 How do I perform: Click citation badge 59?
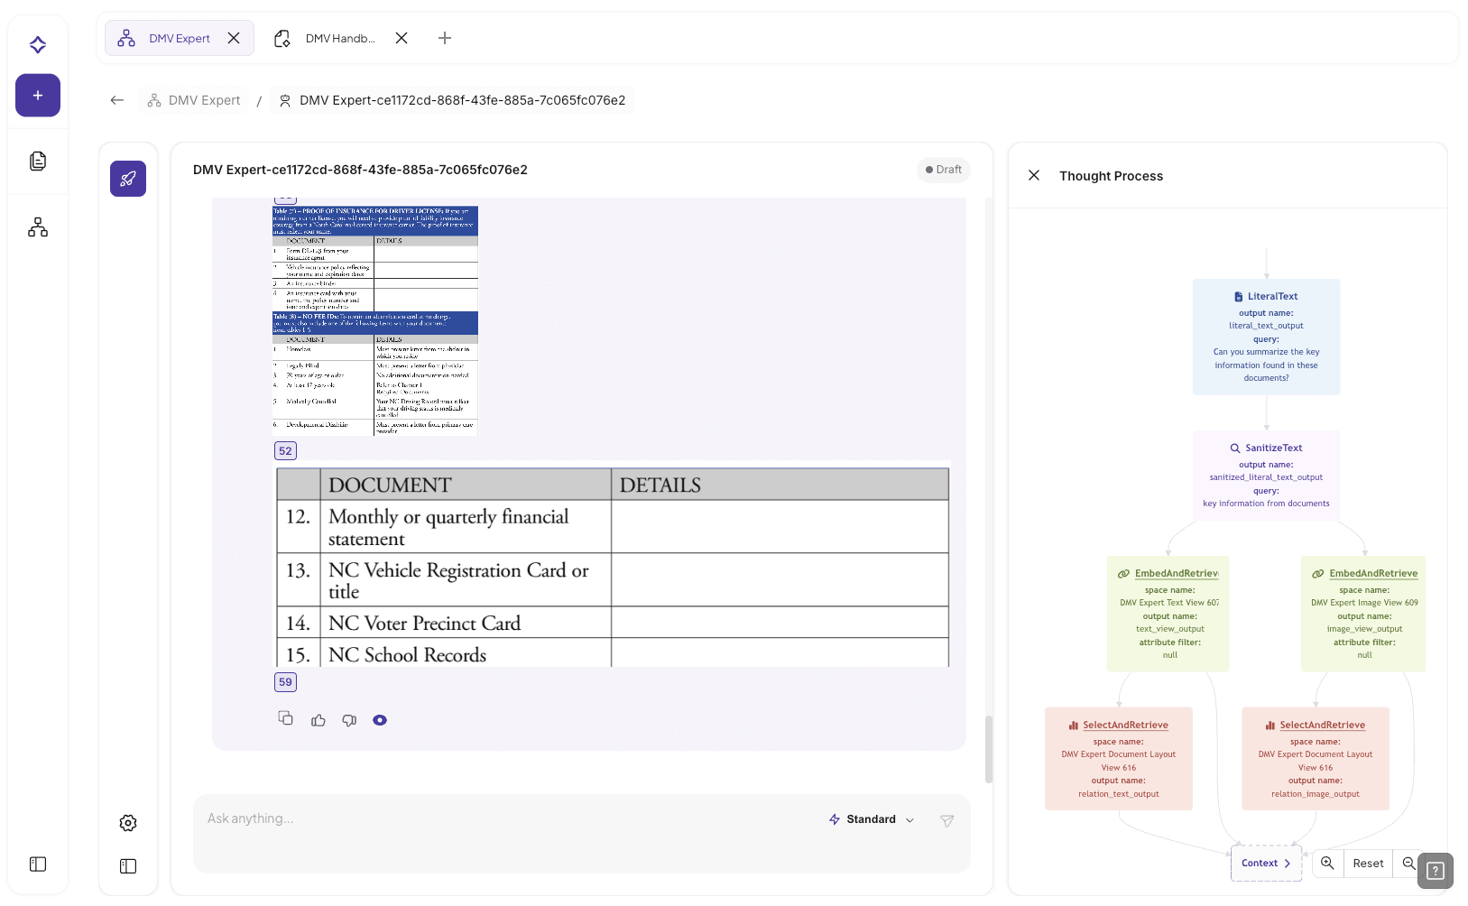[x=285, y=682]
